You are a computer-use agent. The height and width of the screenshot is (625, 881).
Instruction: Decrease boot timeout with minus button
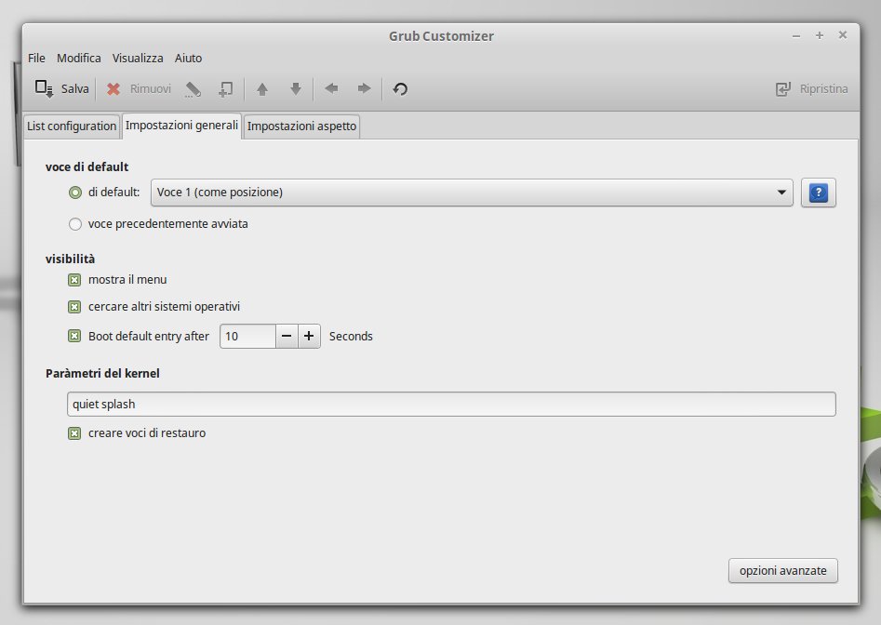click(287, 336)
